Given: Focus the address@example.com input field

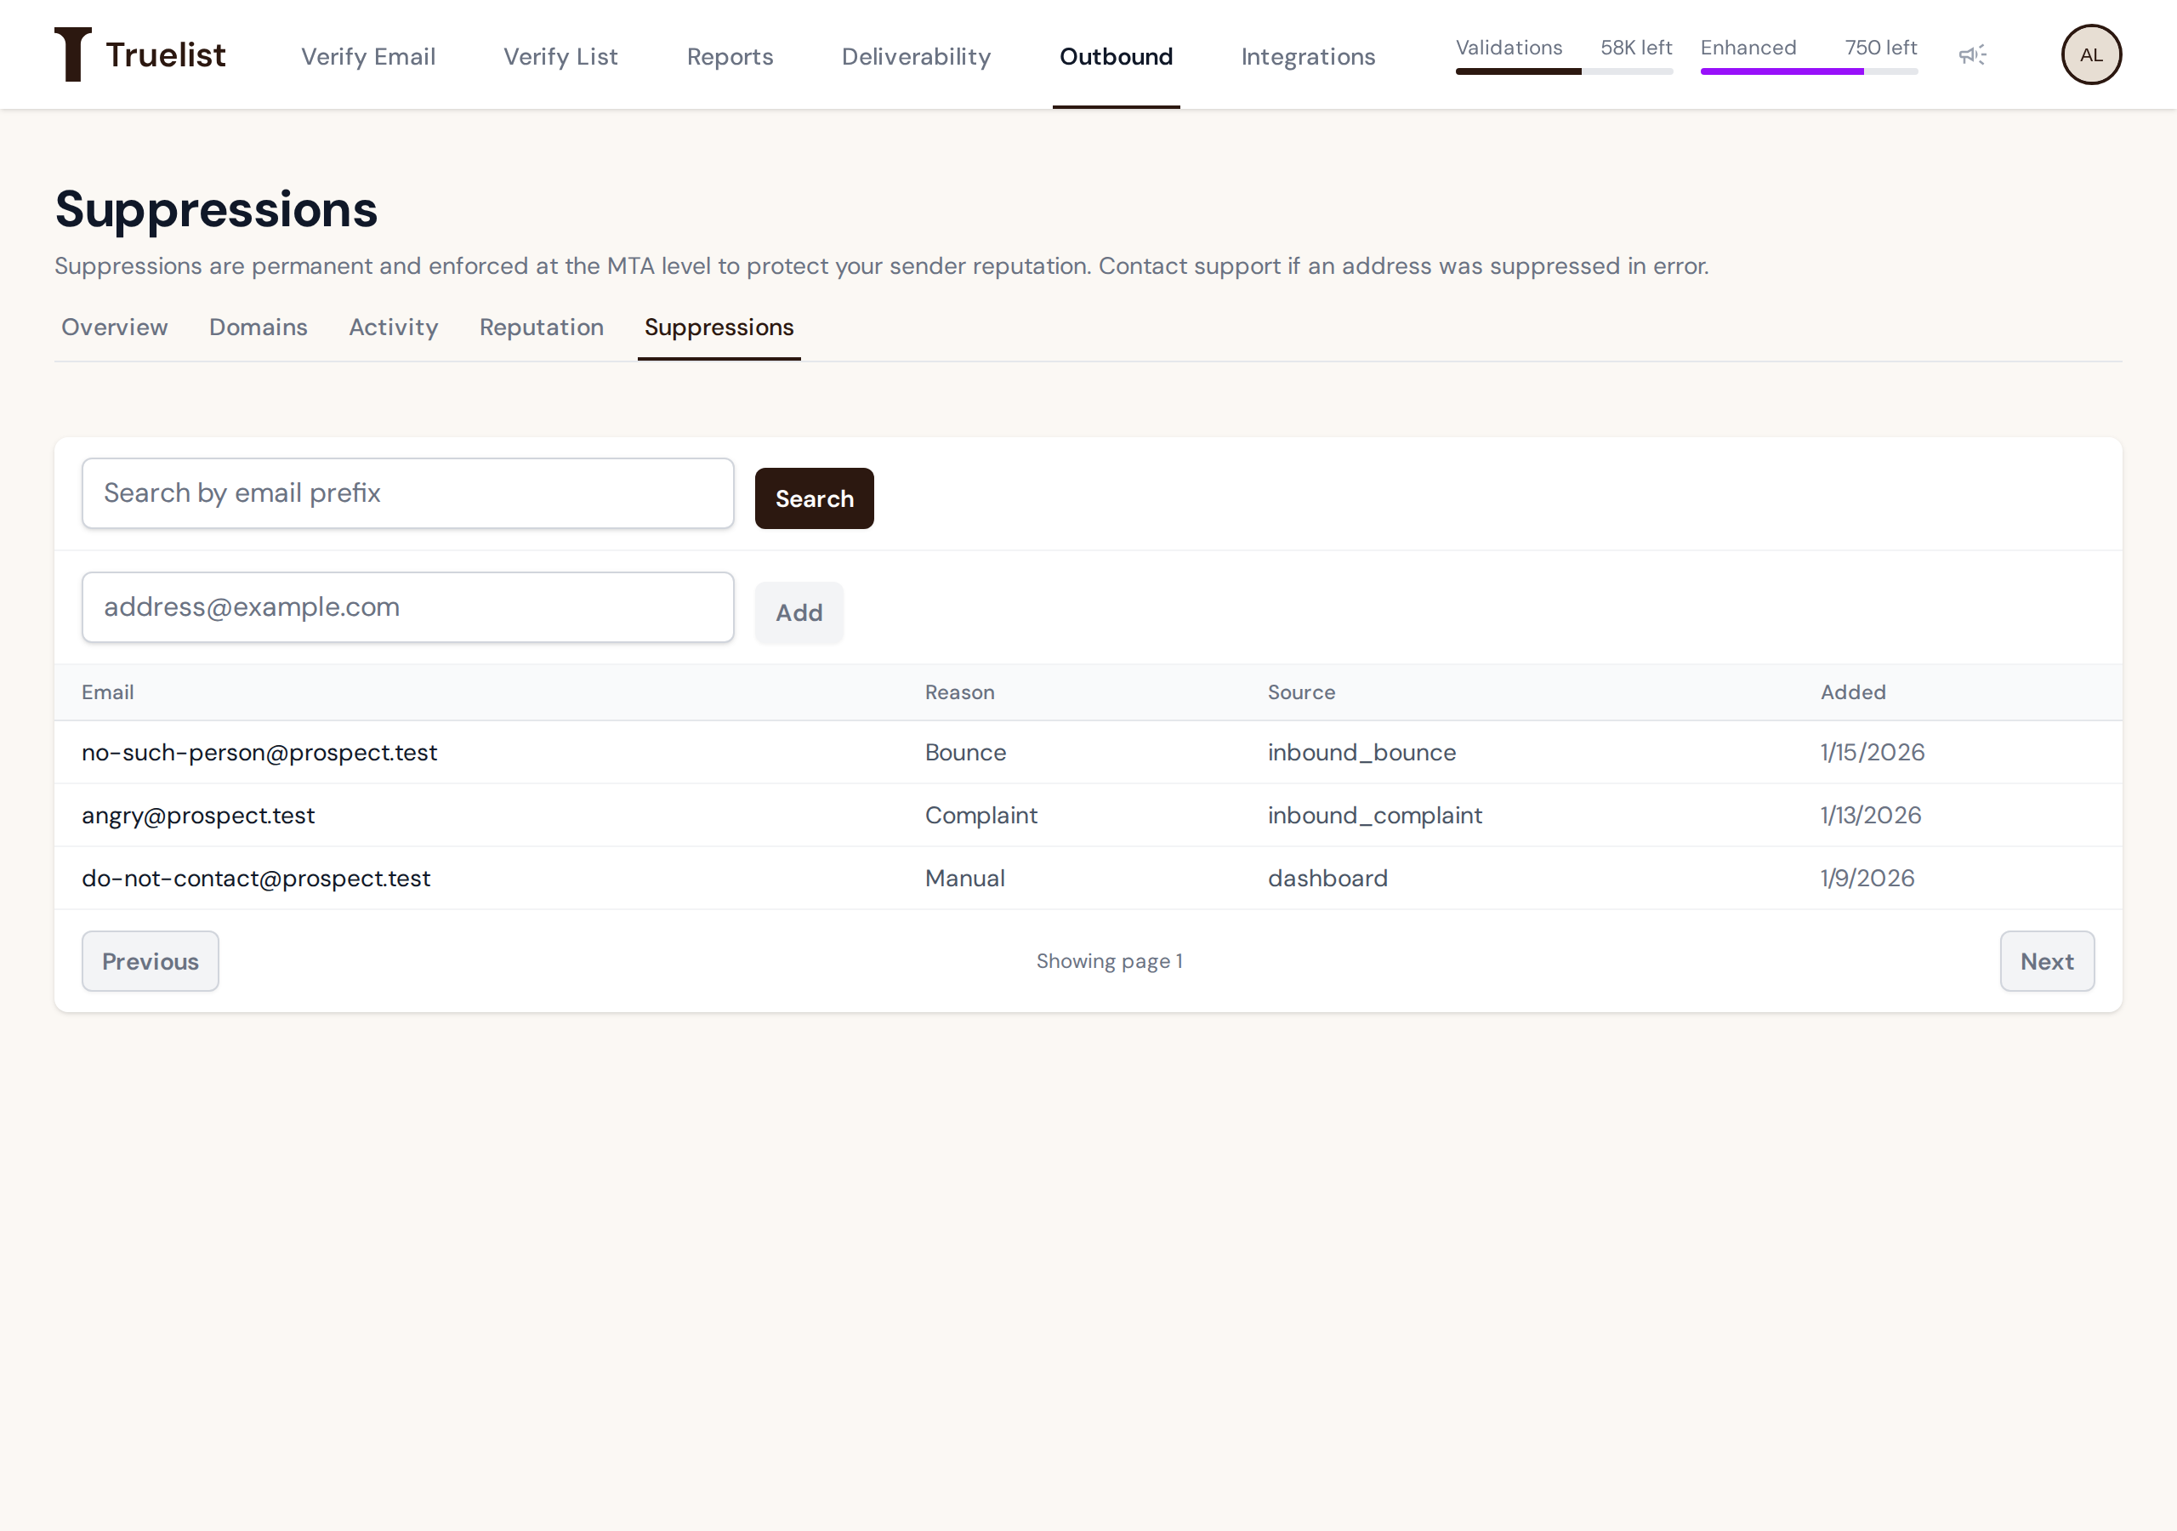Looking at the screenshot, I should pyautogui.click(x=407, y=607).
